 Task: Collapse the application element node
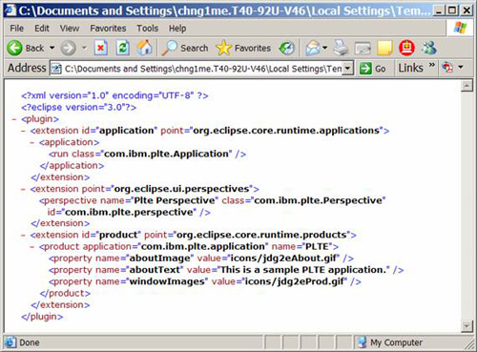(31, 142)
